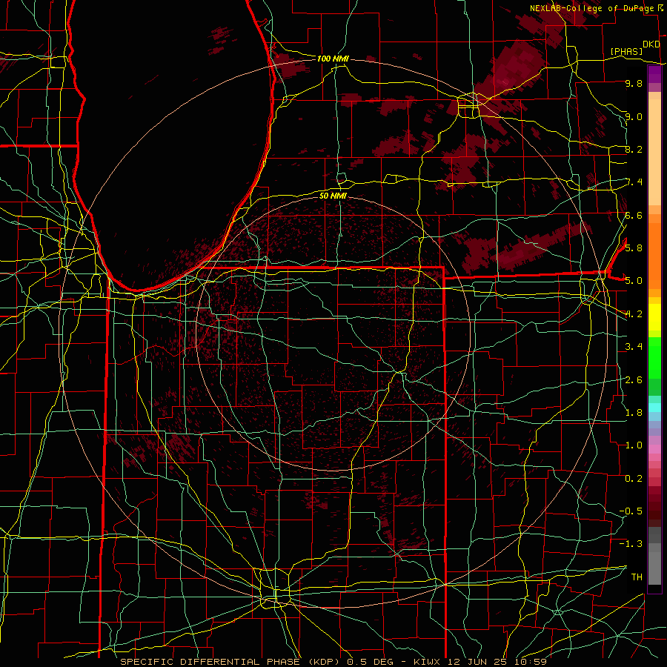
Task: Click the 6.6 scale value
Action: [634, 215]
